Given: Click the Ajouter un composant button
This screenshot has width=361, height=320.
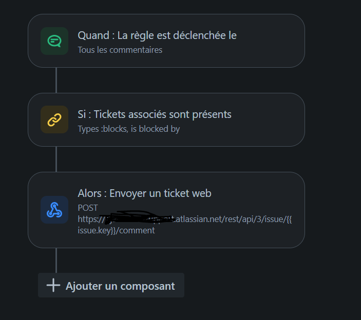Looking at the screenshot, I should pyautogui.click(x=111, y=285).
